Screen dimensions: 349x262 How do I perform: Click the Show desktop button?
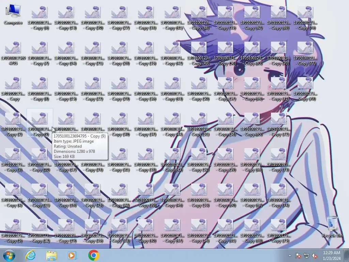tap(346, 255)
